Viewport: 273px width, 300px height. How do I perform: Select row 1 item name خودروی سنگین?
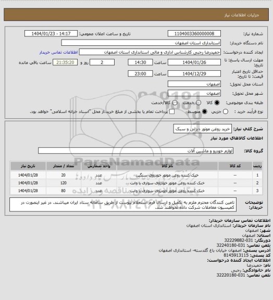point(167,175)
